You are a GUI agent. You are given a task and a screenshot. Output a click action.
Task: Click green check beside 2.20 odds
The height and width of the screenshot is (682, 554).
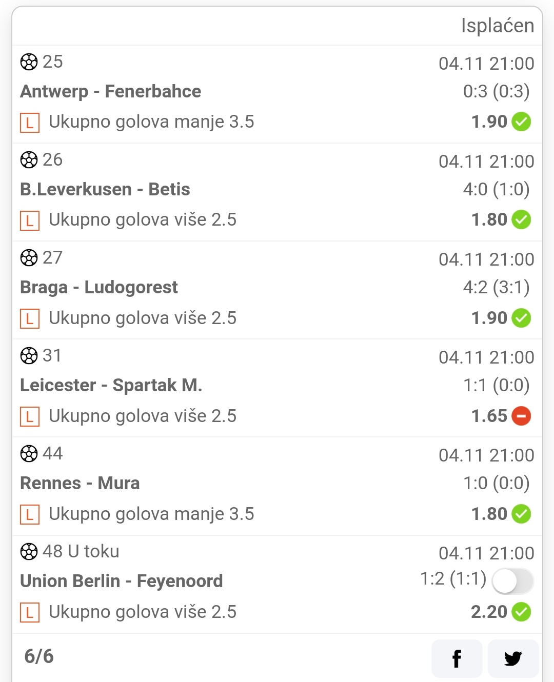click(521, 612)
